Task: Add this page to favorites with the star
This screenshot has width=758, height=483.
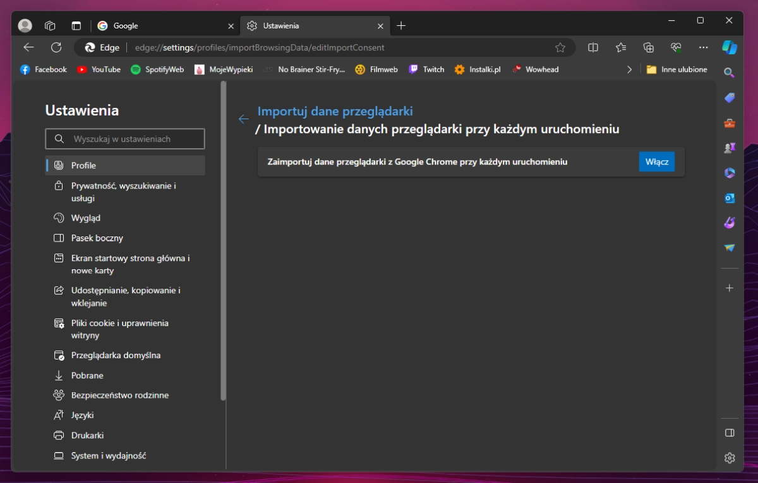Action: (560, 47)
